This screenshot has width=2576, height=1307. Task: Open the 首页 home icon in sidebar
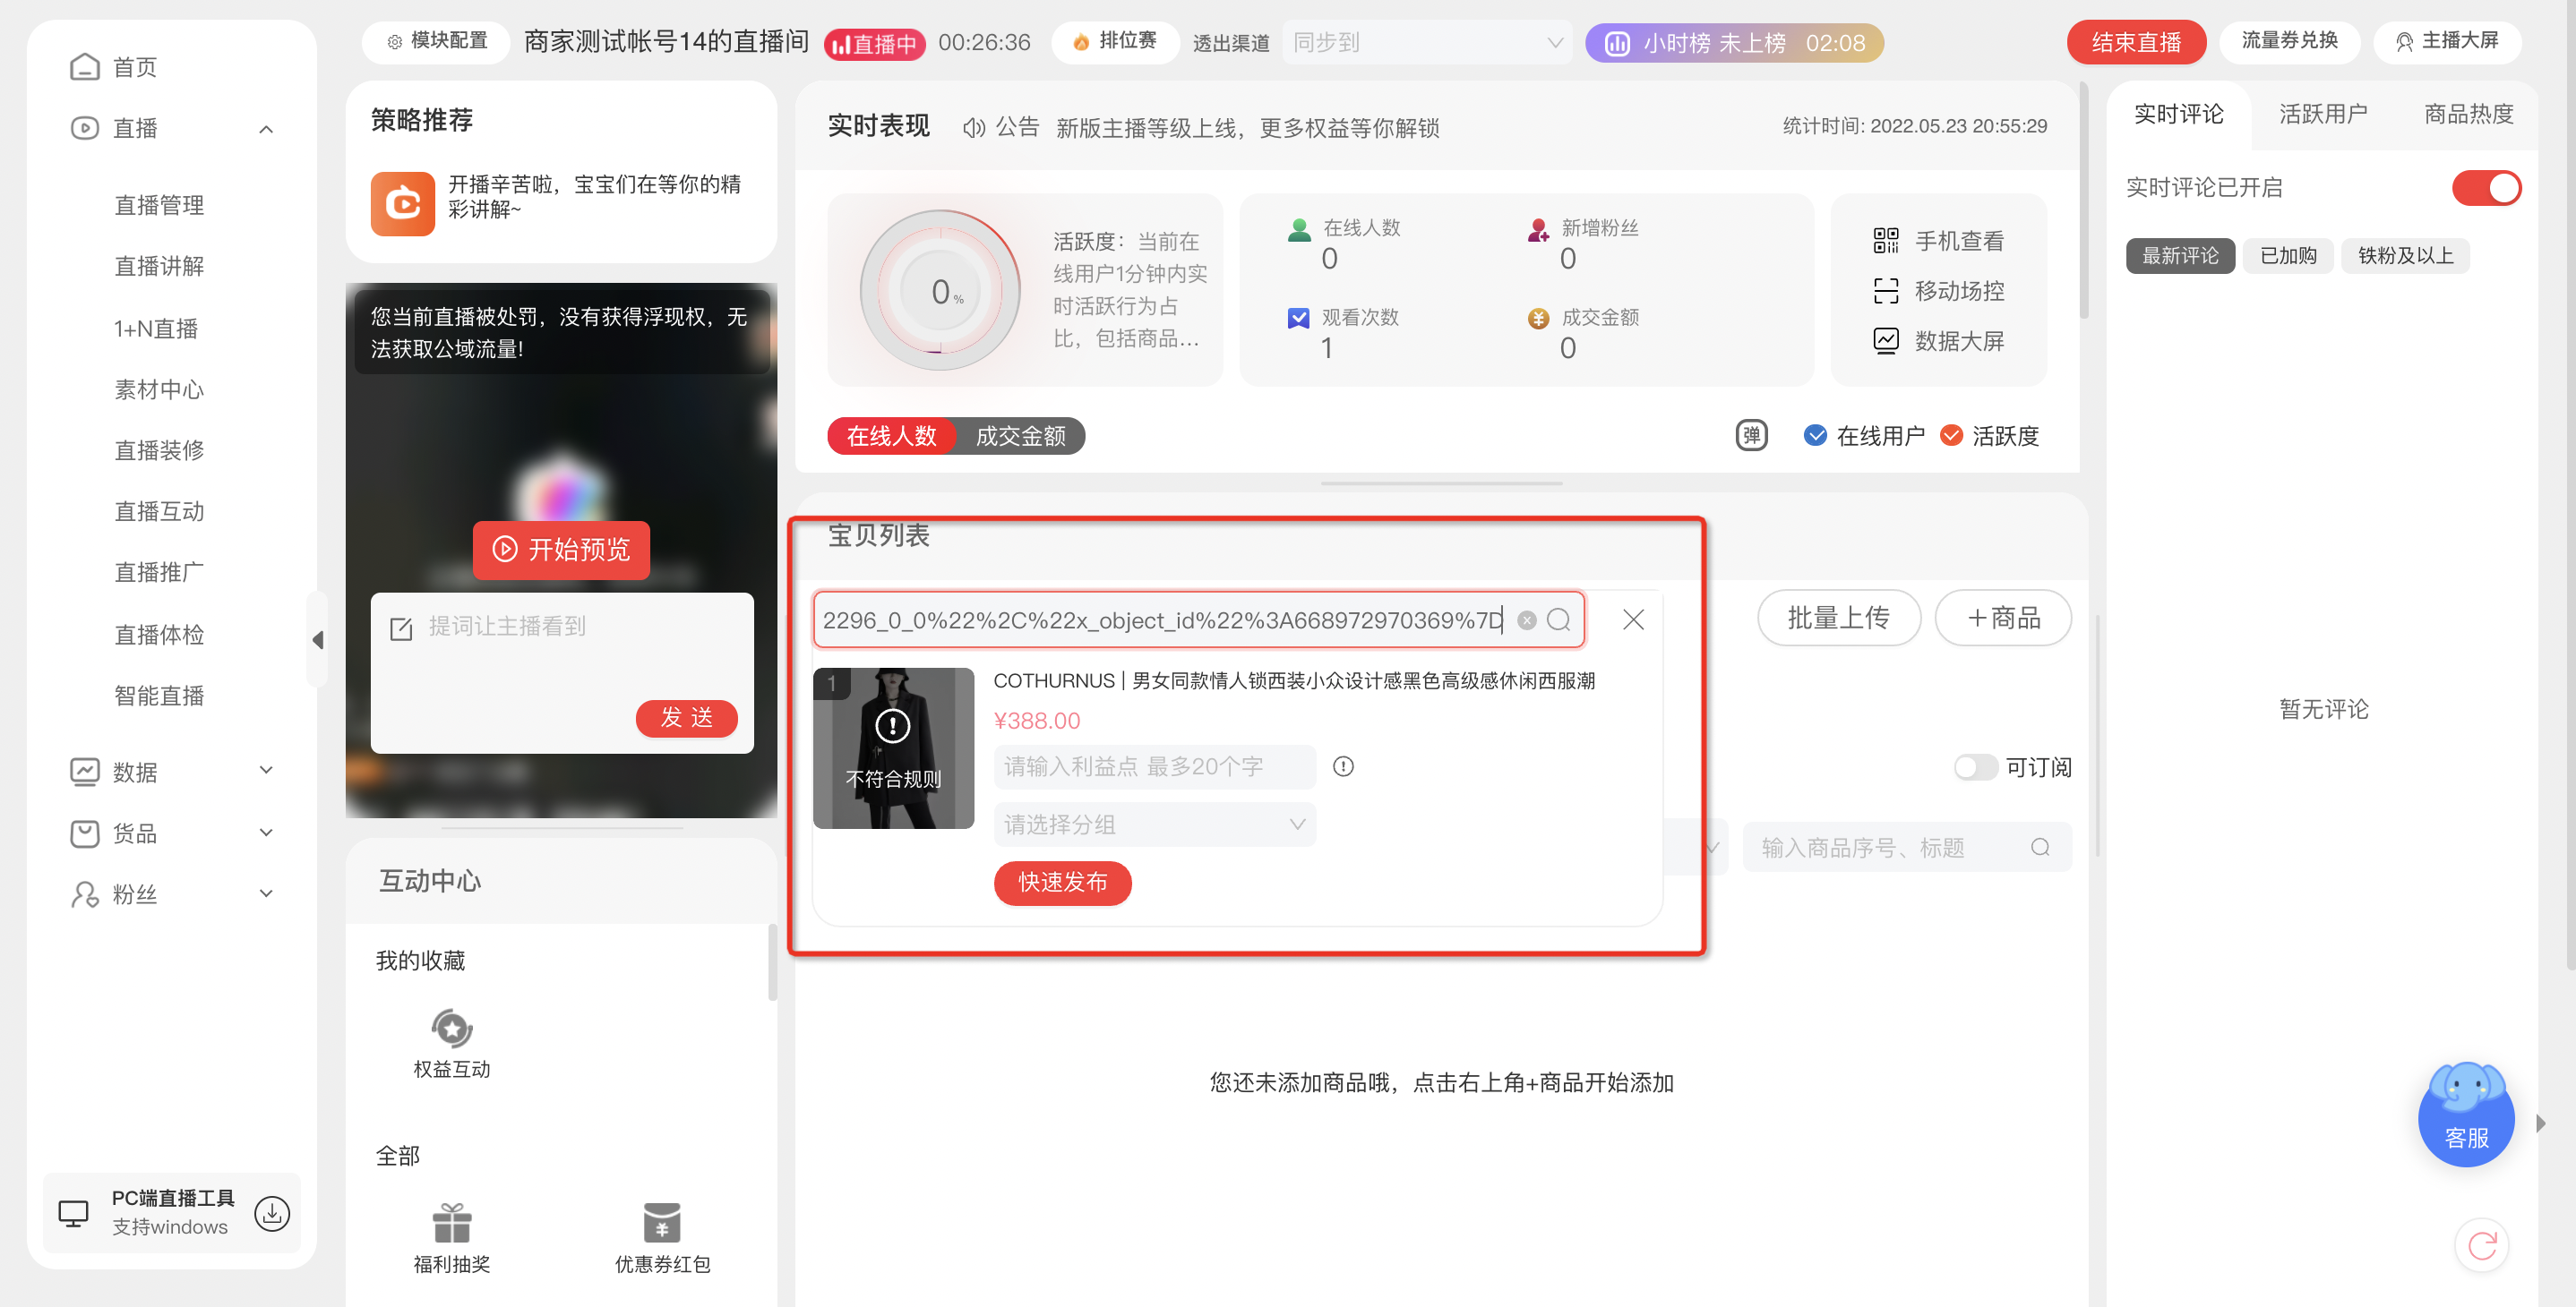coord(85,67)
